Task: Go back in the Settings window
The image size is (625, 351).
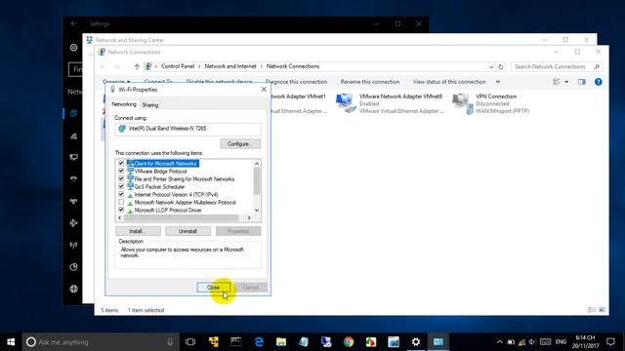Action: coord(74,23)
